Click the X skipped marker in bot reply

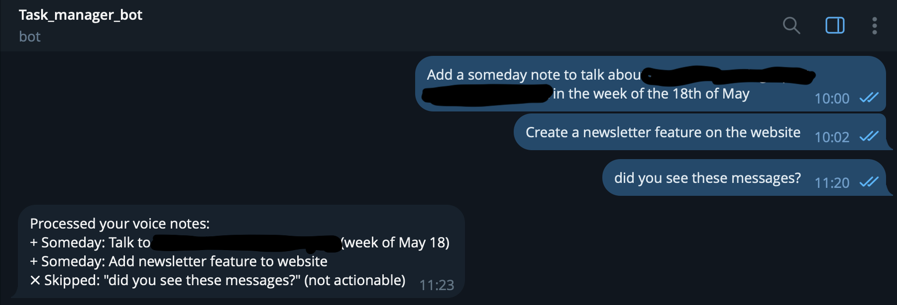pyautogui.click(x=35, y=280)
